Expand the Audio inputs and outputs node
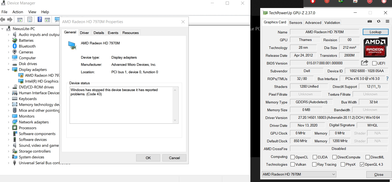This screenshot has height=182, width=392. [9, 34]
